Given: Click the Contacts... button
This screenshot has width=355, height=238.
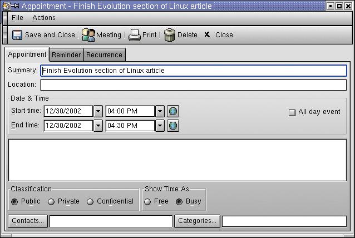Looking at the screenshot, I should [28, 221].
